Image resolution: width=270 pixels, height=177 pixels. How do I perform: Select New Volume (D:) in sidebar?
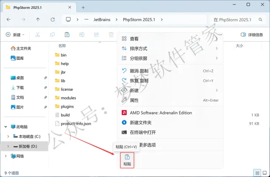[x=25, y=146]
